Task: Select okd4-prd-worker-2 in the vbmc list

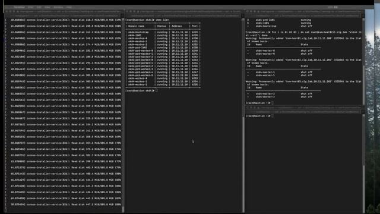Action: [x=141, y=66]
